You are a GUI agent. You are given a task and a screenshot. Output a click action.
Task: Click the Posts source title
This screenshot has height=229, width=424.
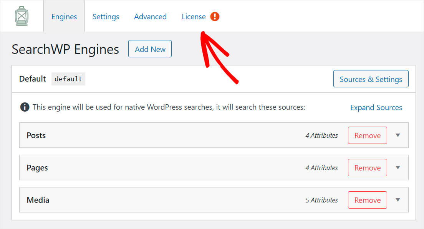click(x=36, y=135)
